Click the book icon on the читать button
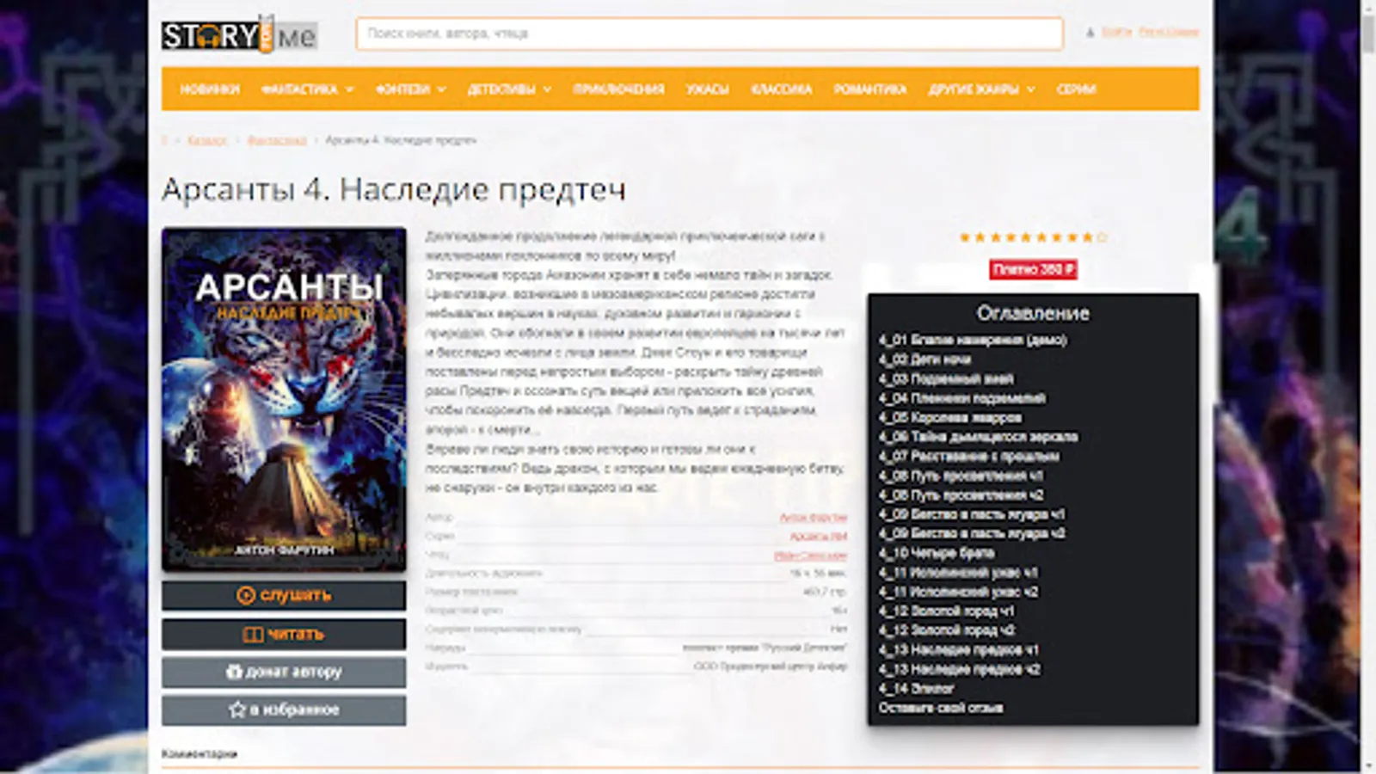 click(253, 635)
